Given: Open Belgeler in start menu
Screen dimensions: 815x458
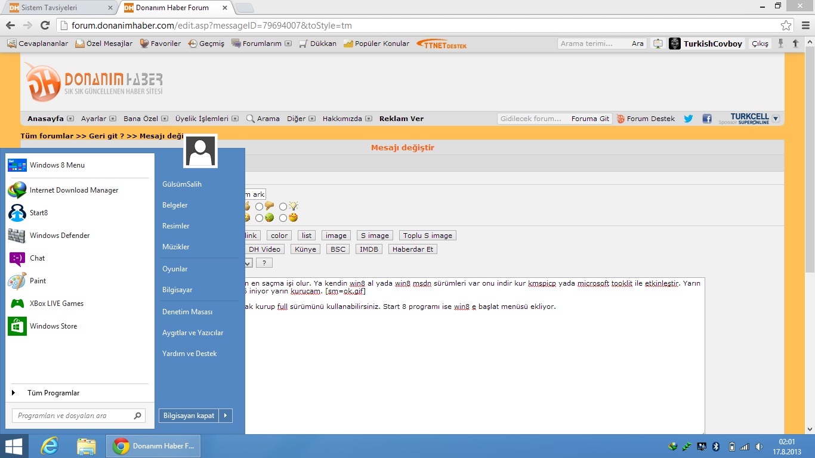Looking at the screenshot, I should [x=175, y=205].
